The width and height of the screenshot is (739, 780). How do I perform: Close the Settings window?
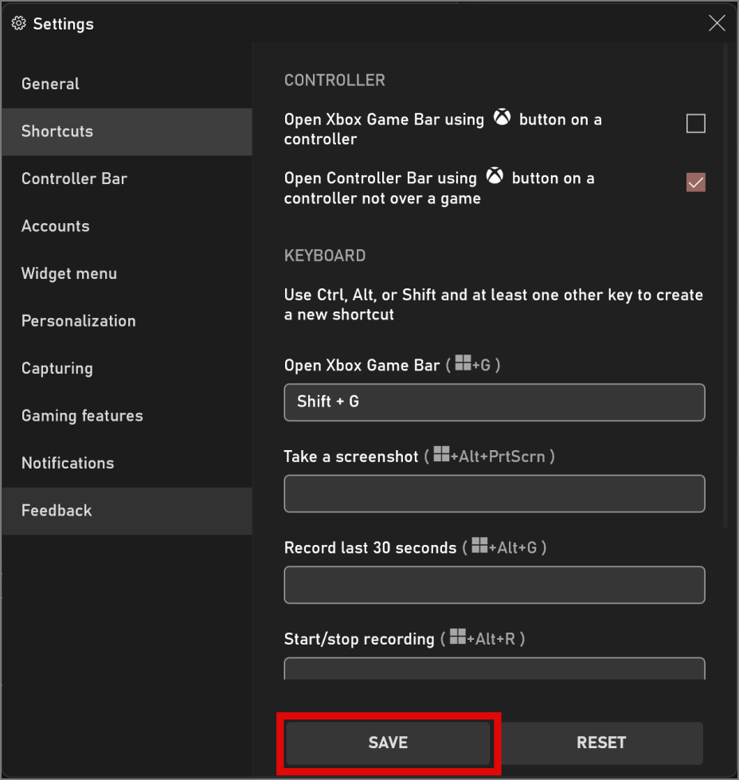tap(717, 24)
